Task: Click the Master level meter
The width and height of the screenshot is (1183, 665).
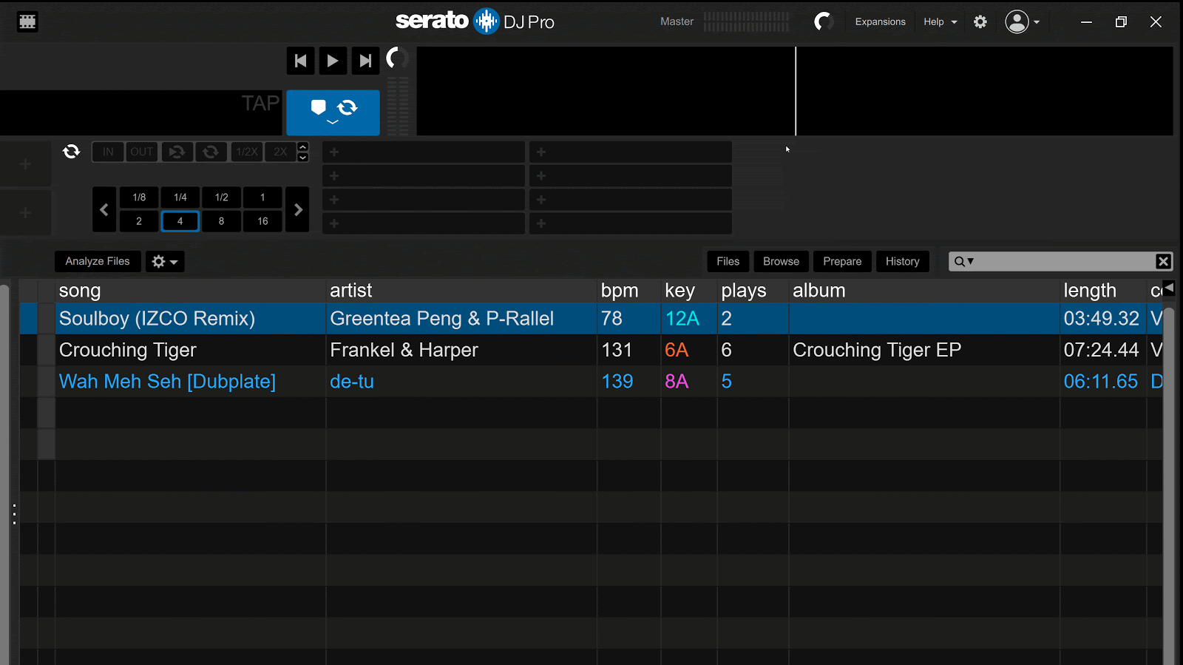Action: point(746,21)
